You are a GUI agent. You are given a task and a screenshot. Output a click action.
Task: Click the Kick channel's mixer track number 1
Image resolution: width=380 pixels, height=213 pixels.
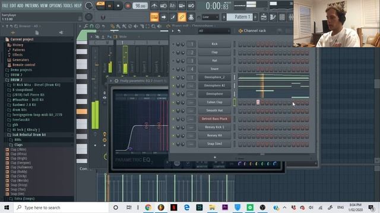[x=191, y=44]
